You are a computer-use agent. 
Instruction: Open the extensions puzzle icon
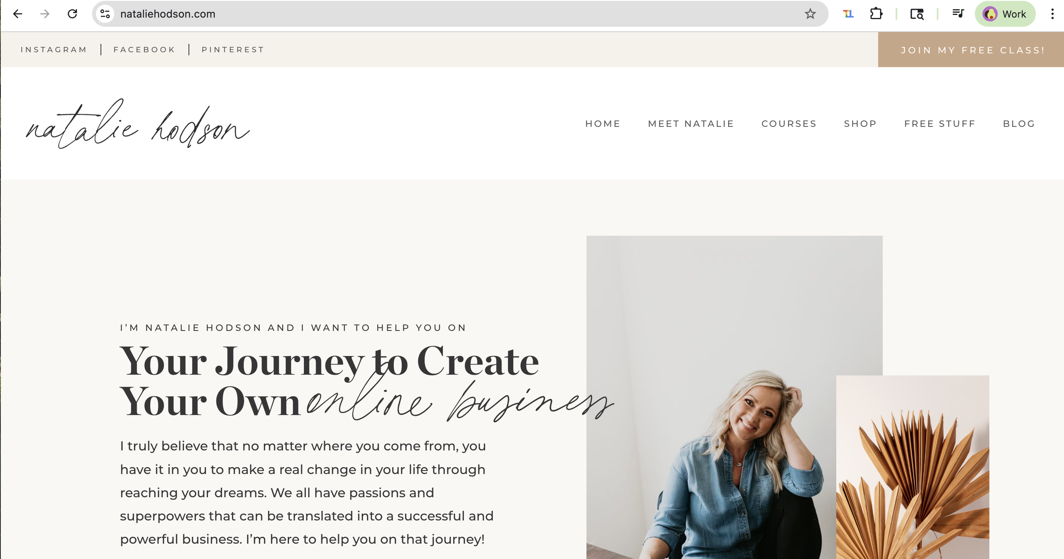876,14
